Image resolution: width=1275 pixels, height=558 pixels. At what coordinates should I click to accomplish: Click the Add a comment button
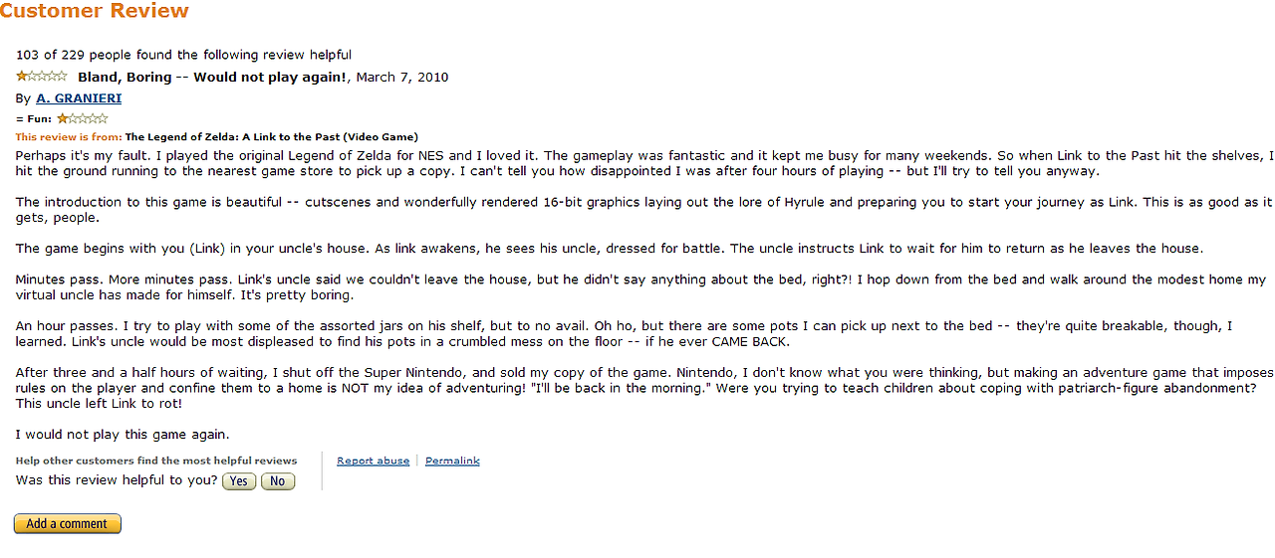tap(68, 523)
